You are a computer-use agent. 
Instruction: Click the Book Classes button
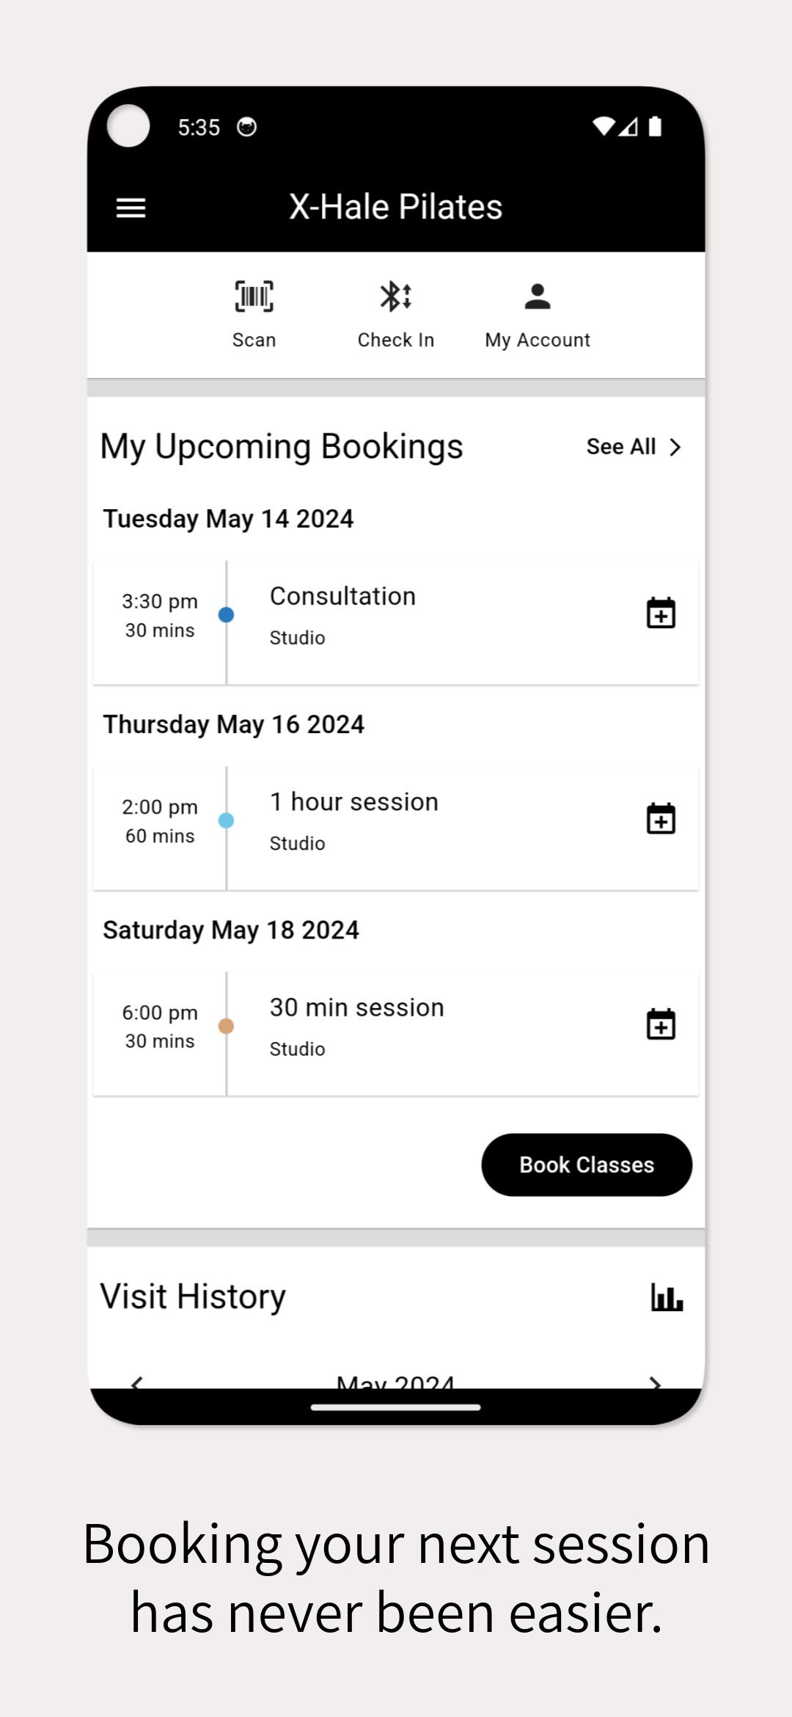pos(587,1164)
